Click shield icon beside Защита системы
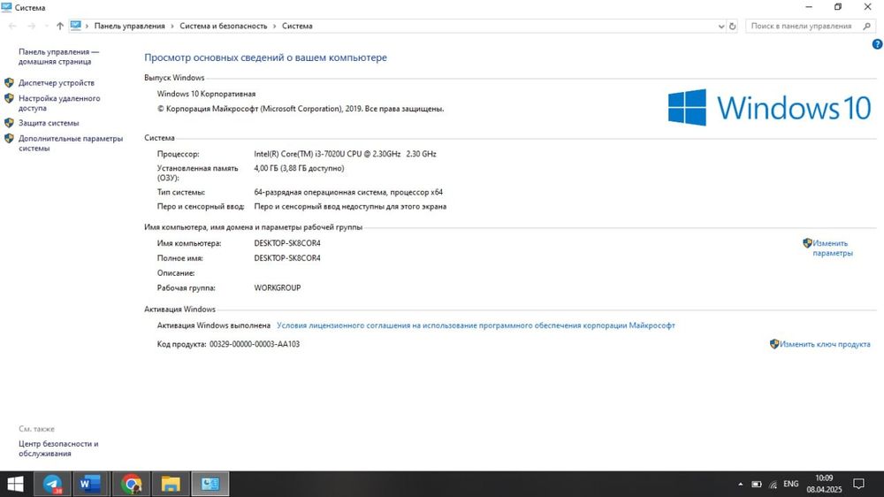The height and width of the screenshot is (497, 884). coord(9,123)
